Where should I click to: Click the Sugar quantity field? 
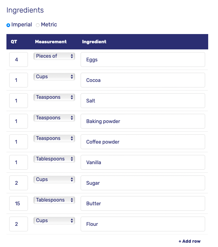click(18, 183)
